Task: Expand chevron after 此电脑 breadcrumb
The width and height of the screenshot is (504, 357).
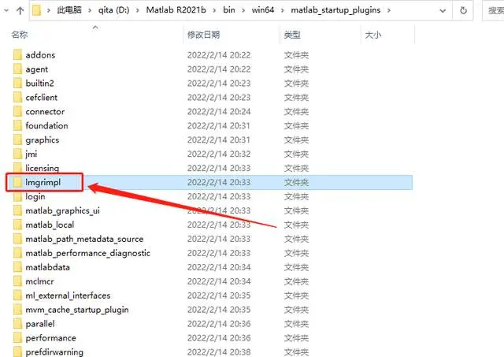Action: (90, 10)
